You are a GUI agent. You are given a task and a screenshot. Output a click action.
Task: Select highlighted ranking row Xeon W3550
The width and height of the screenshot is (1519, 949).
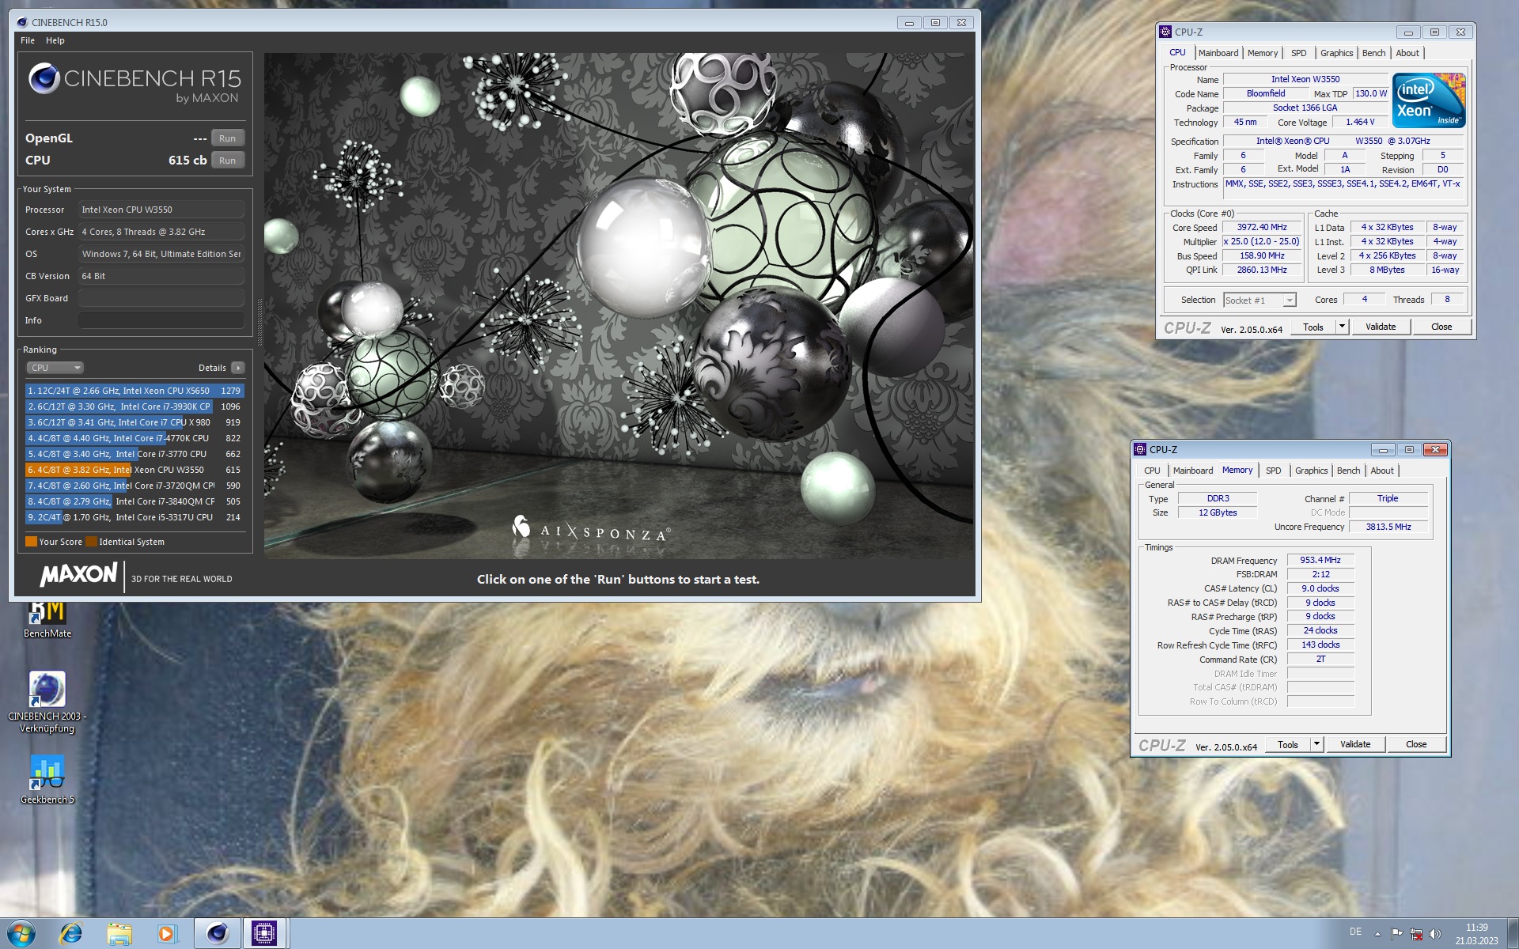[x=134, y=470]
